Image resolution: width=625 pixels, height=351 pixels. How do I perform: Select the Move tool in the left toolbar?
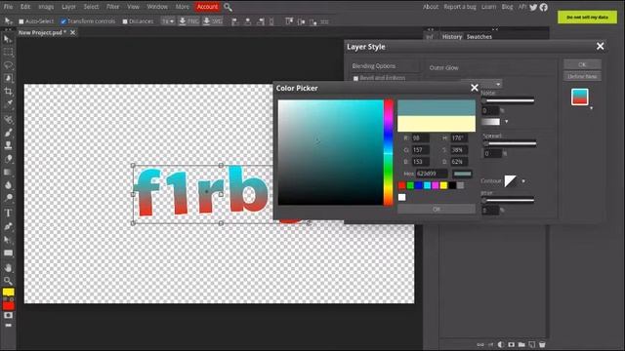coord(8,39)
